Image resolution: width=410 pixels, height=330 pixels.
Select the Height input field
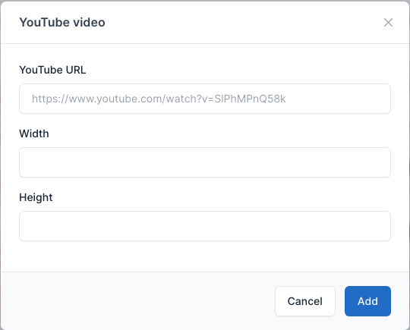[205, 226]
